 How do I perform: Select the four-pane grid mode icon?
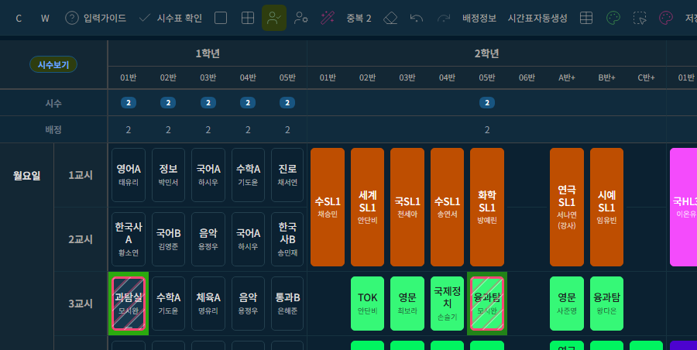pyautogui.click(x=248, y=18)
